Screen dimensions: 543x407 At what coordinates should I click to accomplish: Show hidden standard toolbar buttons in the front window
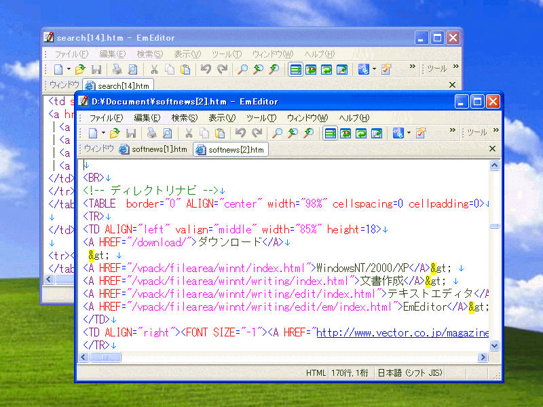[x=453, y=130]
